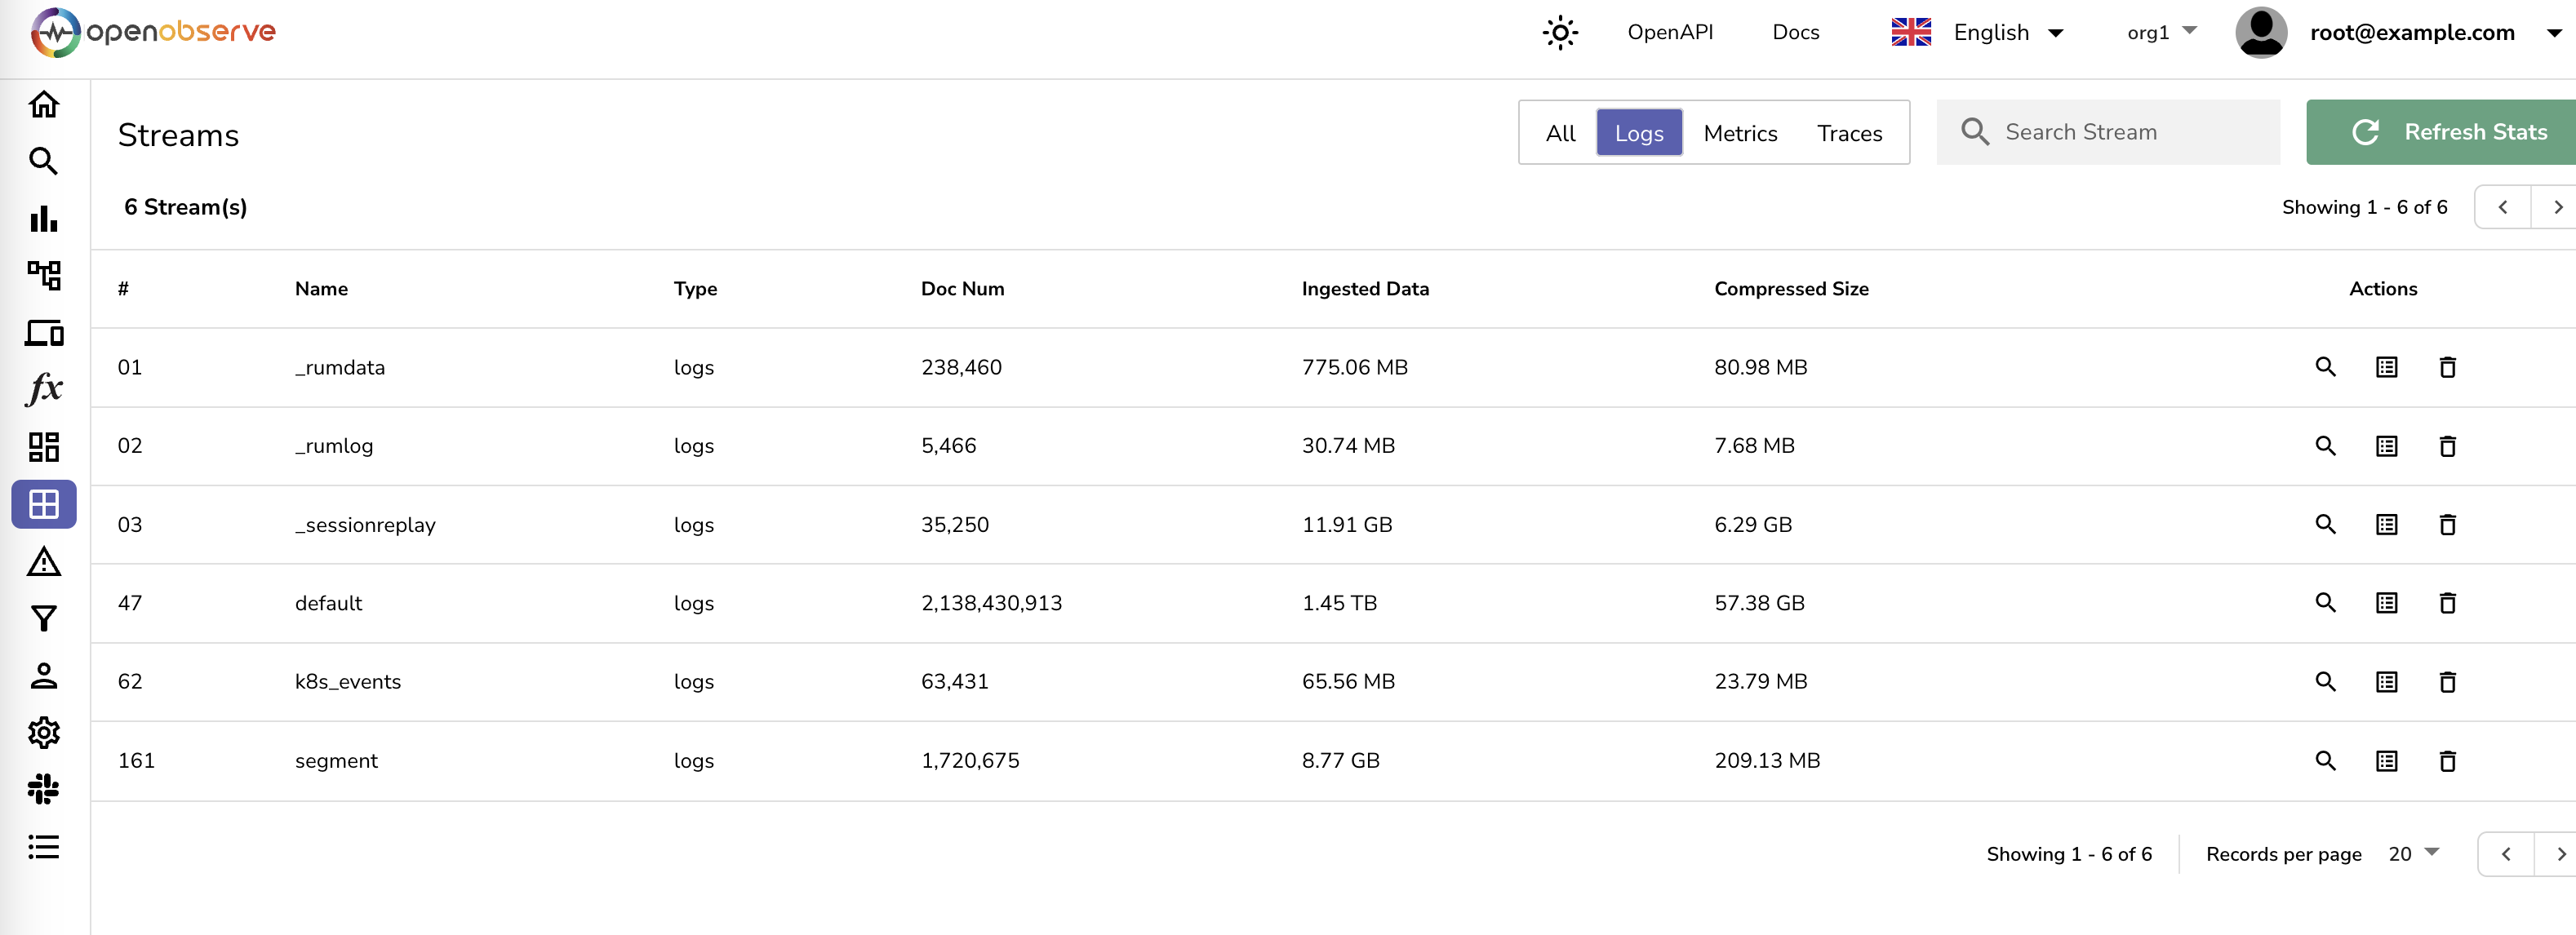Explore the default stream with search icon
The image size is (2576, 935).
[x=2325, y=603]
